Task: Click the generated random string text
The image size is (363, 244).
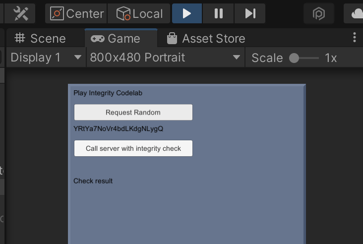Action: pos(118,129)
